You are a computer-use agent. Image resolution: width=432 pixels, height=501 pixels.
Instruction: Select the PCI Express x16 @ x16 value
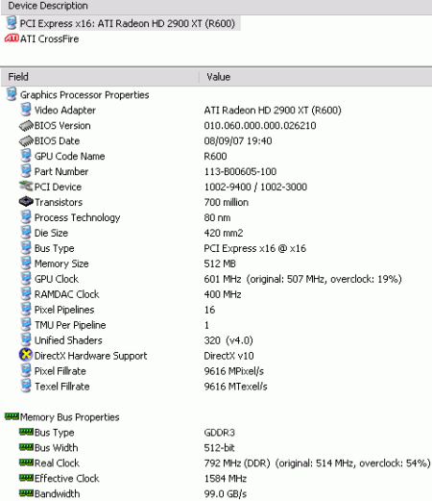pos(254,248)
